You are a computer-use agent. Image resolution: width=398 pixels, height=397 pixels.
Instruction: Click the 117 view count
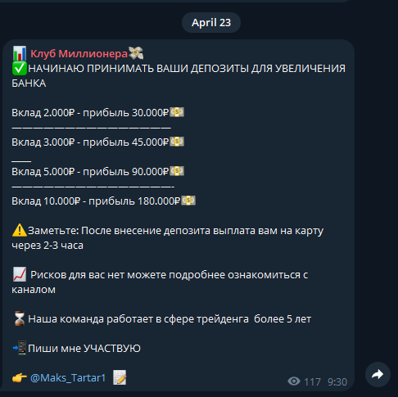tap(312, 382)
